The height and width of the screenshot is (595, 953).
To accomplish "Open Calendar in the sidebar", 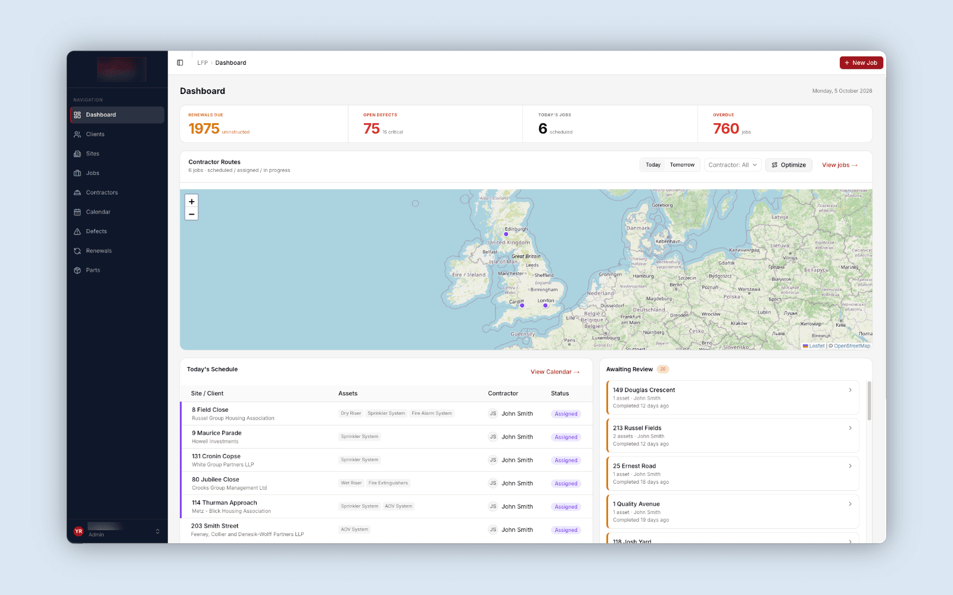I will click(117, 212).
